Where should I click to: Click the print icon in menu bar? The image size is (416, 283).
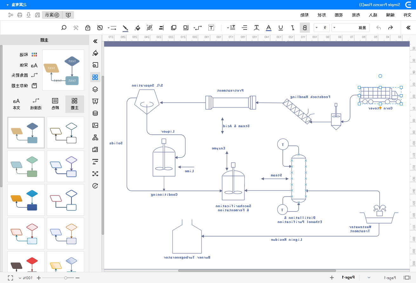(20, 15)
